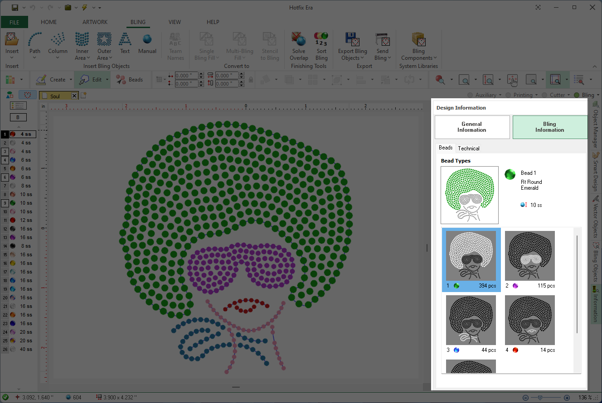Click the bling heart outline mode icon
Image resolution: width=602 pixels, height=403 pixels.
pyautogui.click(x=28, y=95)
